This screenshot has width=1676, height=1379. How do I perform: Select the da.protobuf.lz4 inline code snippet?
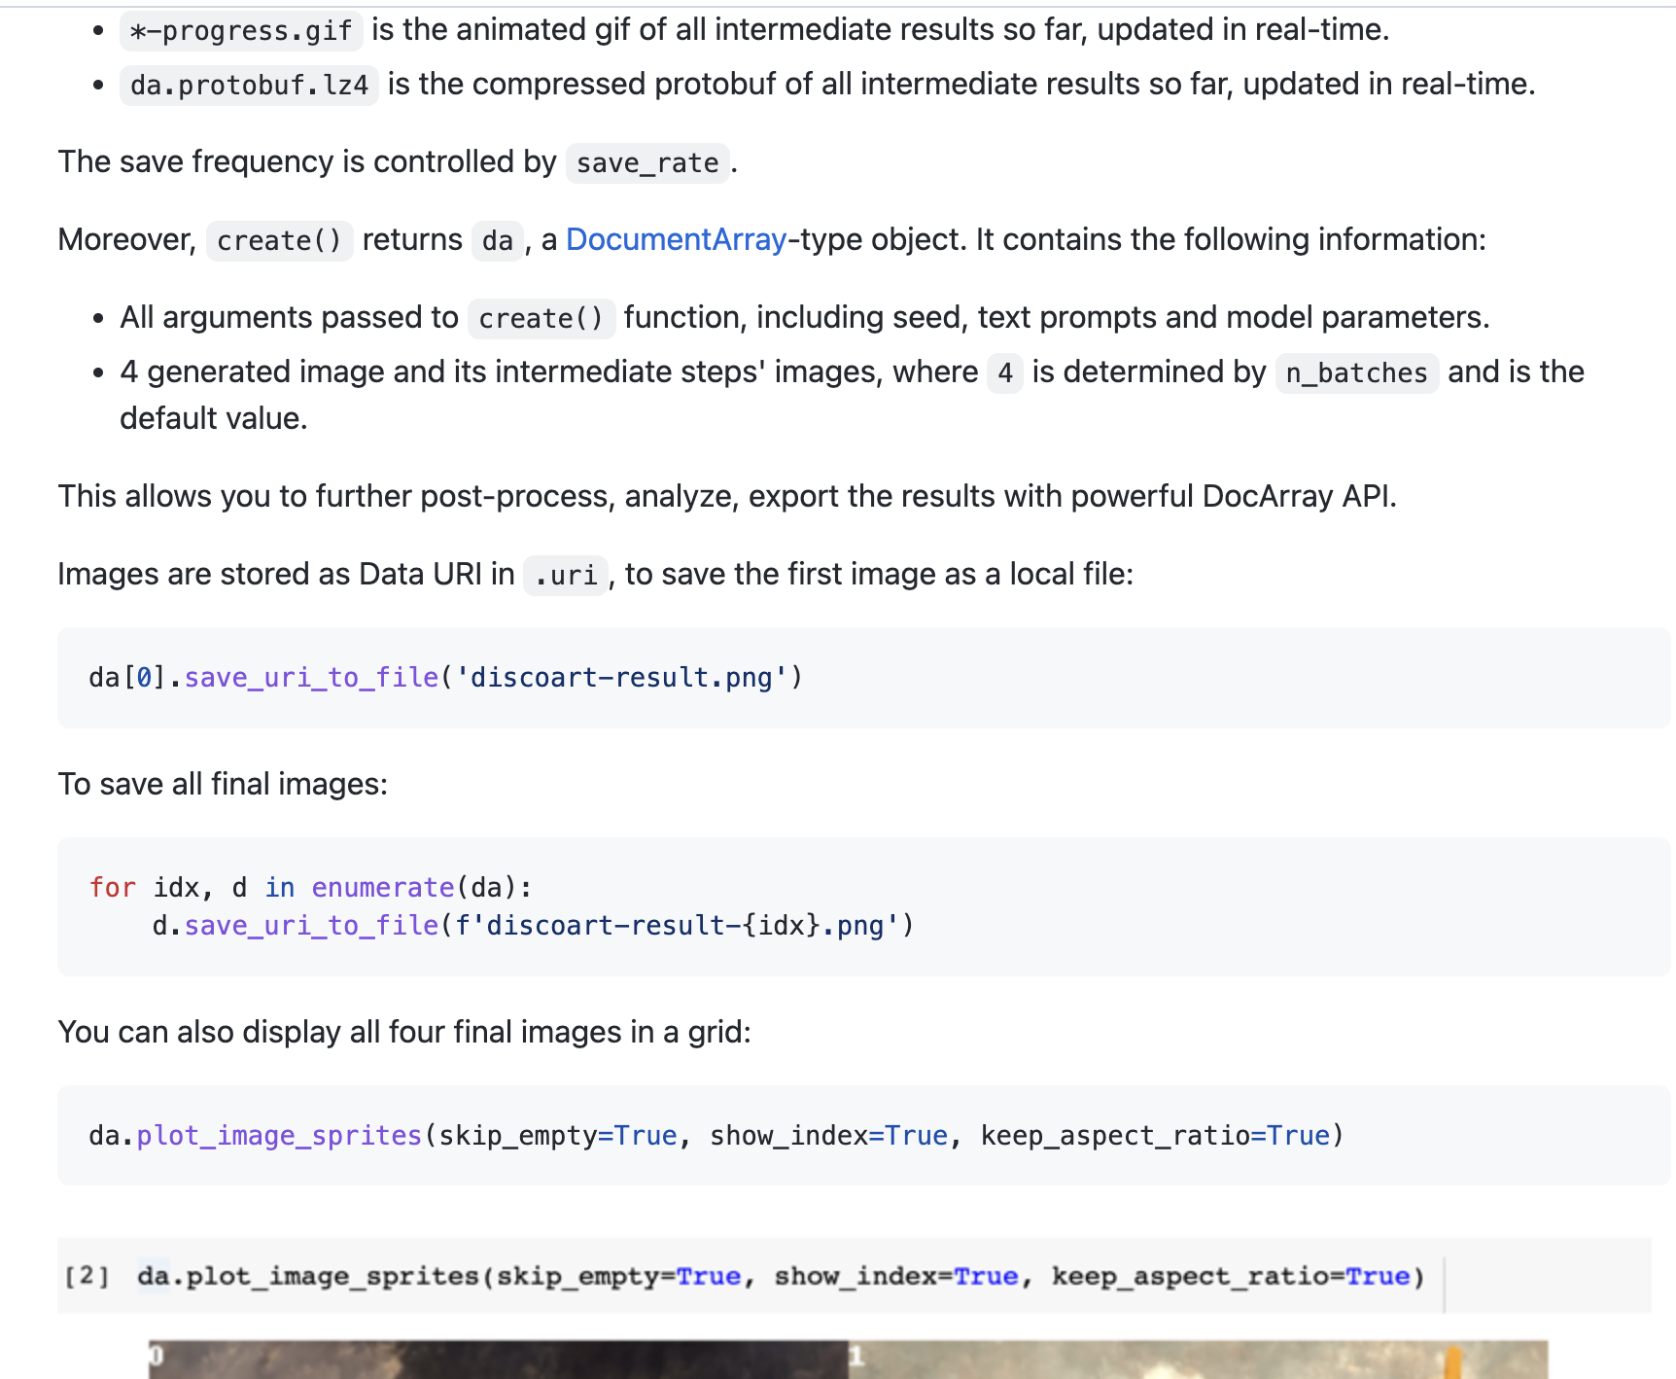(x=248, y=84)
